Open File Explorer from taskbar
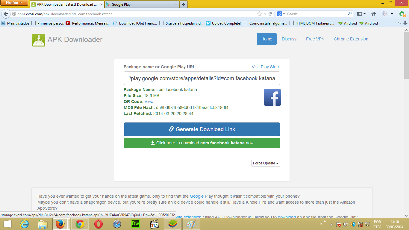 click(x=43, y=224)
